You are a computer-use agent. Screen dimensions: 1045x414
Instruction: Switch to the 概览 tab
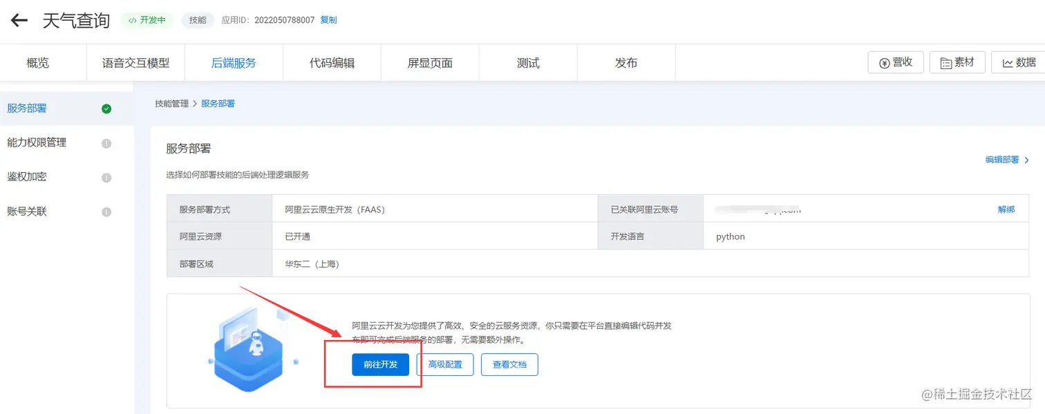click(x=37, y=62)
